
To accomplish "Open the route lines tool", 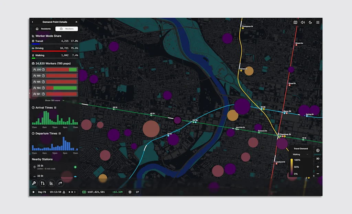I will click(x=43, y=183).
